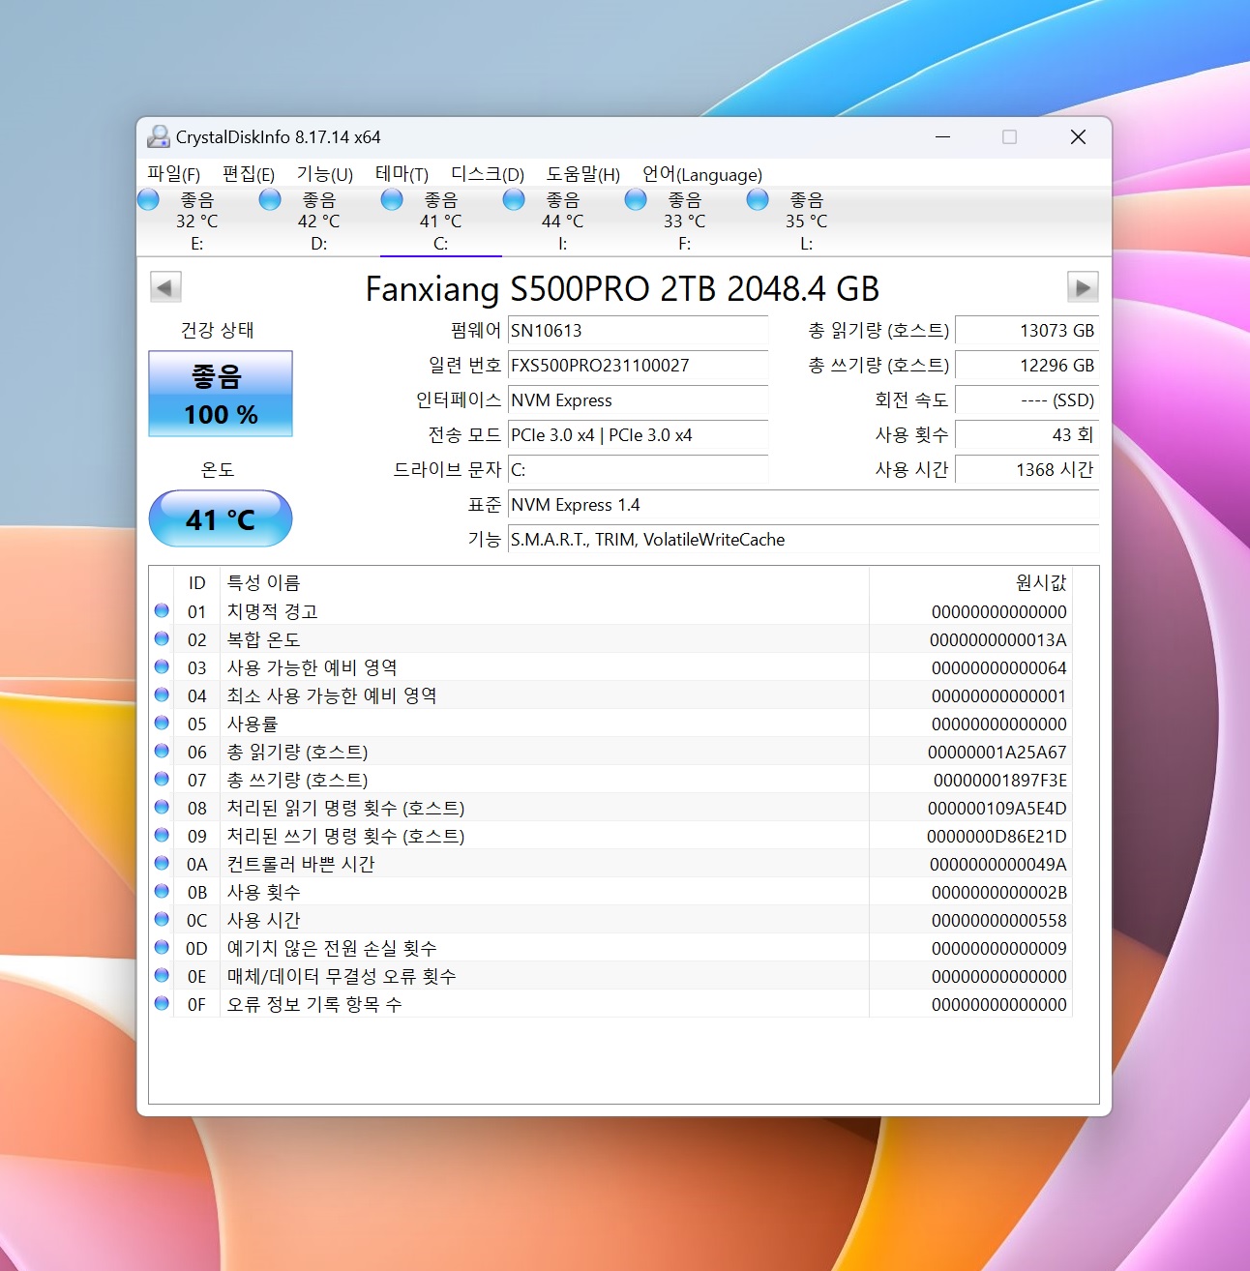
Task: Close the CrystalDiskInfo window
Action: coord(1078,137)
